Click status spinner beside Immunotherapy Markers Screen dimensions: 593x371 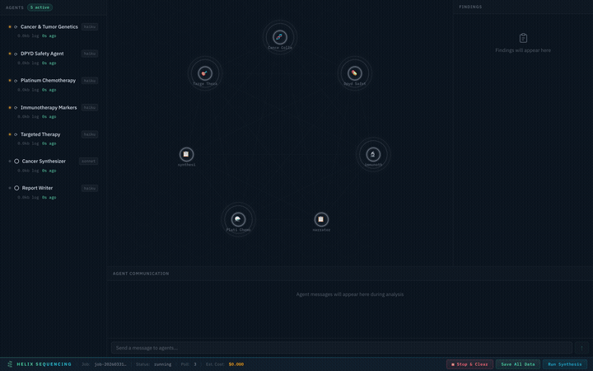tap(16, 107)
